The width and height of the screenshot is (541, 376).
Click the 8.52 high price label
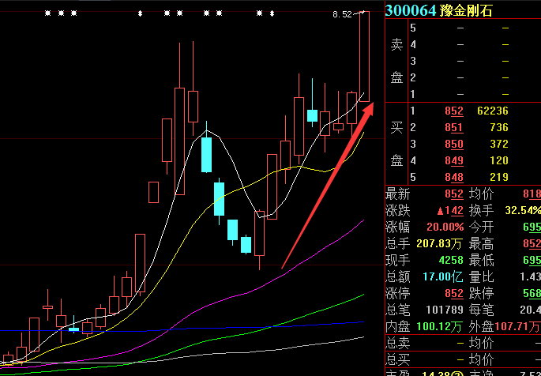point(342,14)
